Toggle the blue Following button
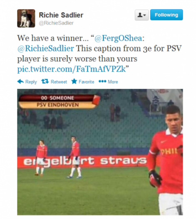Image resolution: width=196 pixels, height=219 pixels. [x=166, y=15]
